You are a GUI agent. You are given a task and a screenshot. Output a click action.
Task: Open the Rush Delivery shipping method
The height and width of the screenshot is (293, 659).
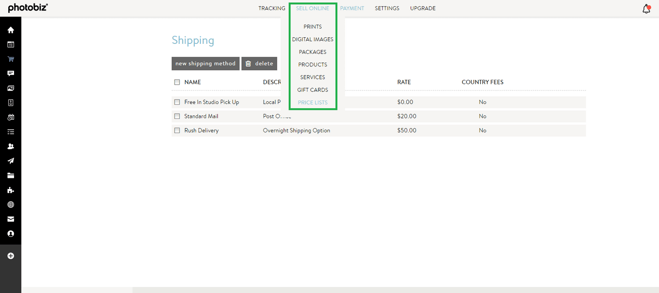(201, 130)
